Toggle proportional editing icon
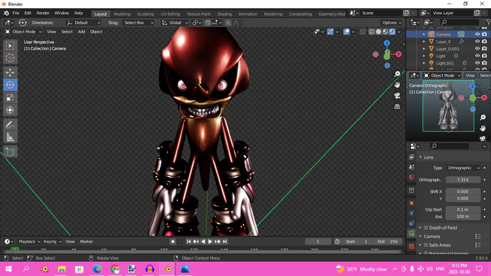The image size is (491, 276). [x=228, y=22]
